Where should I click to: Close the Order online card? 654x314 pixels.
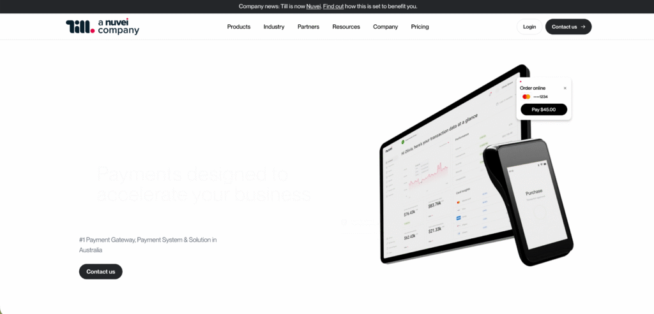(565, 88)
